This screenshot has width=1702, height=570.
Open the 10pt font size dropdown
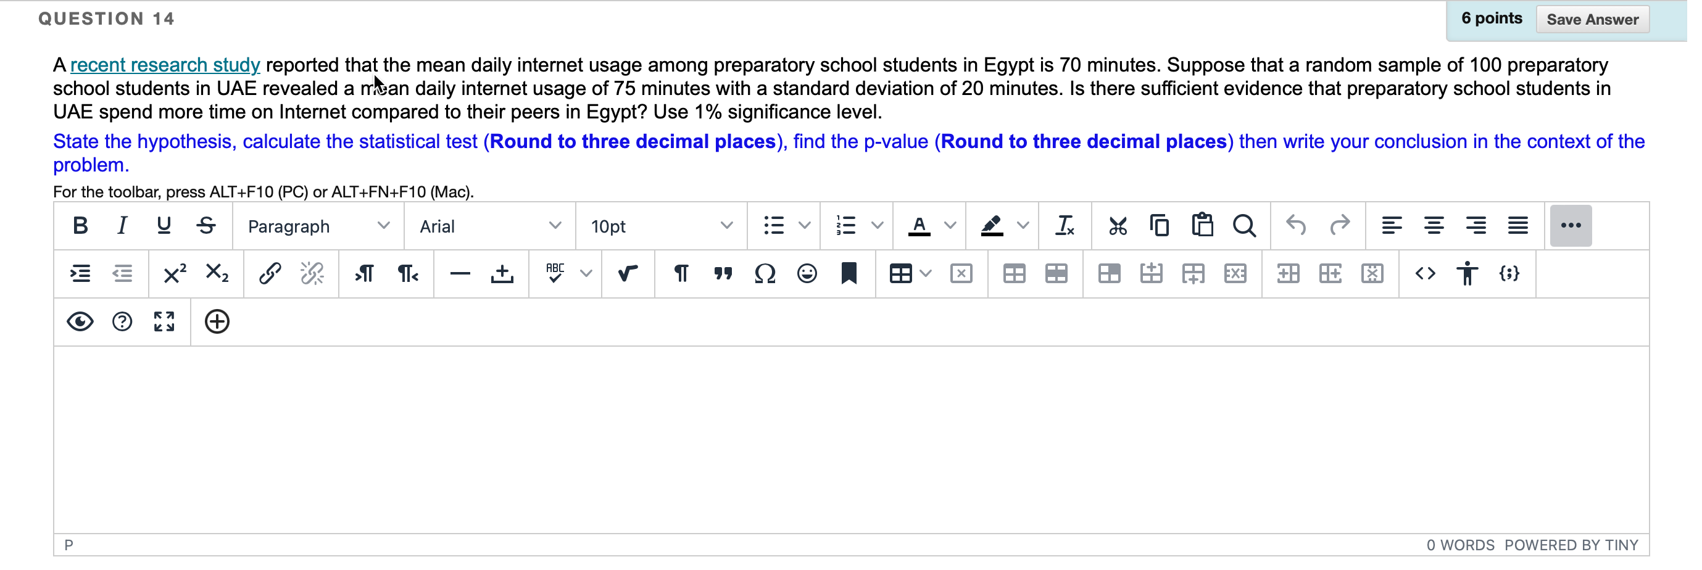(x=662, y=226)
